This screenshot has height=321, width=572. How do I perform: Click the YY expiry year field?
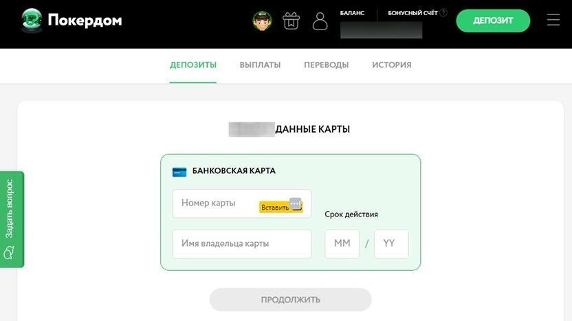click(x=391, y=243)
